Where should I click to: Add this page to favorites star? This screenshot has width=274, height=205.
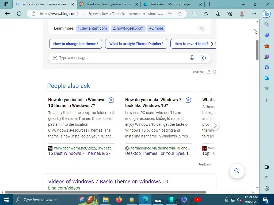[x=180, y=14]
